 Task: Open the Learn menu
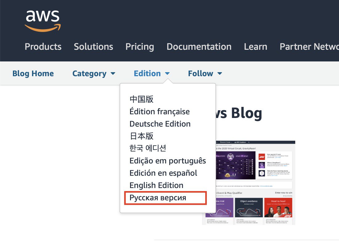[x=255, y=47]
